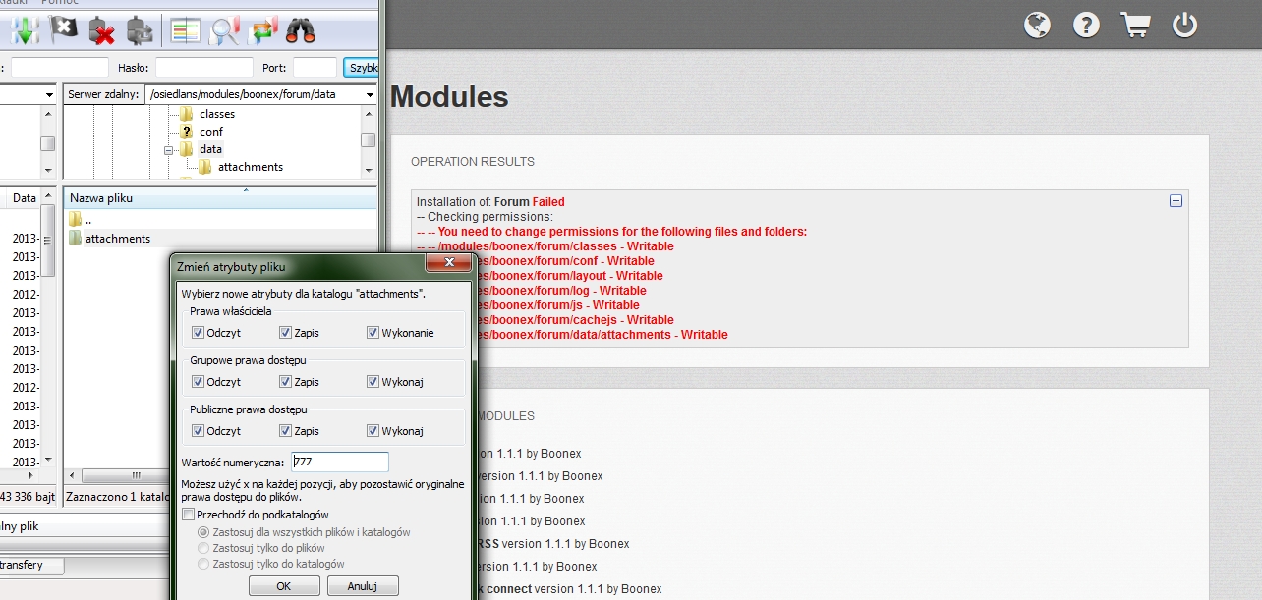Toggle directory comparison icon
The width and height of the screenshot is (1262, 600).
click(x=185, y=30)
